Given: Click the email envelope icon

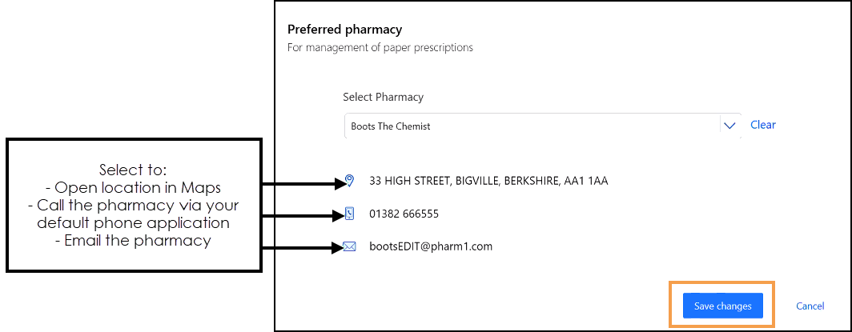Looking at the screenshot, I should [349, 246].
